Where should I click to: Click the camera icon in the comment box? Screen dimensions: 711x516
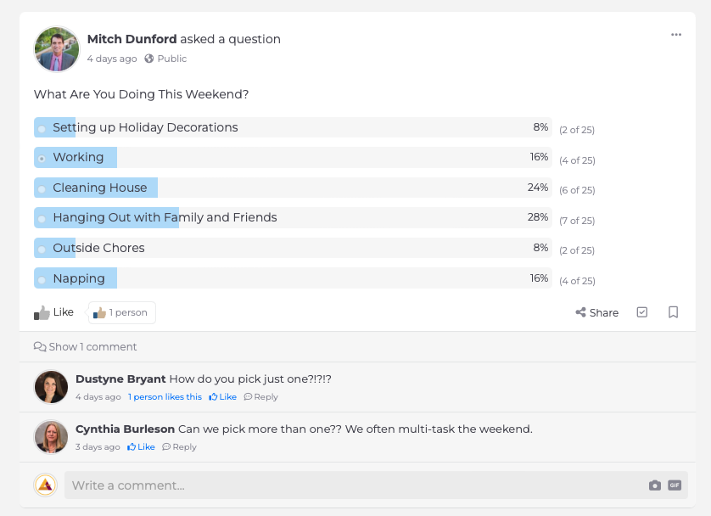pos(655,485)
